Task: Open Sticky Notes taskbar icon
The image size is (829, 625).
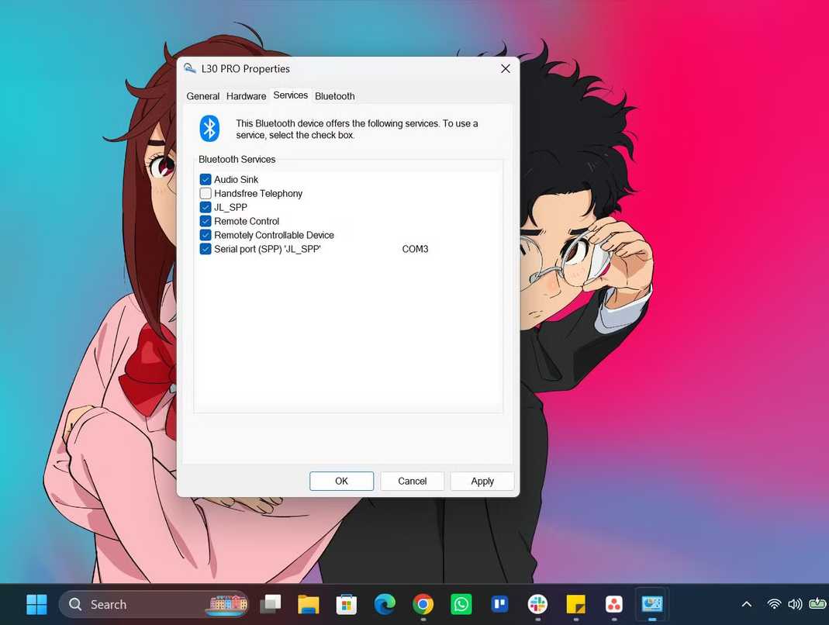Action: 575,604
